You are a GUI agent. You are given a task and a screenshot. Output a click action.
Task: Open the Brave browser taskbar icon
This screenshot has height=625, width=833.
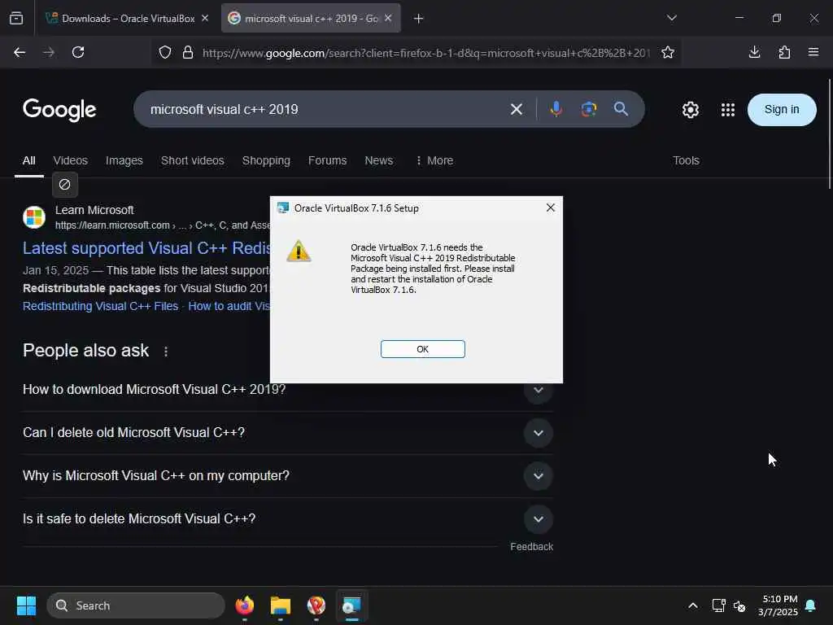click(316, 605)
